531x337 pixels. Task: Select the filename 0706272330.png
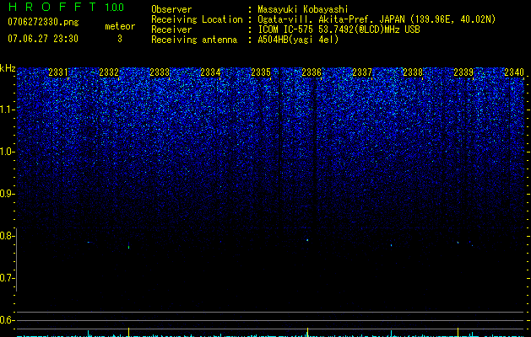point(43,22)
